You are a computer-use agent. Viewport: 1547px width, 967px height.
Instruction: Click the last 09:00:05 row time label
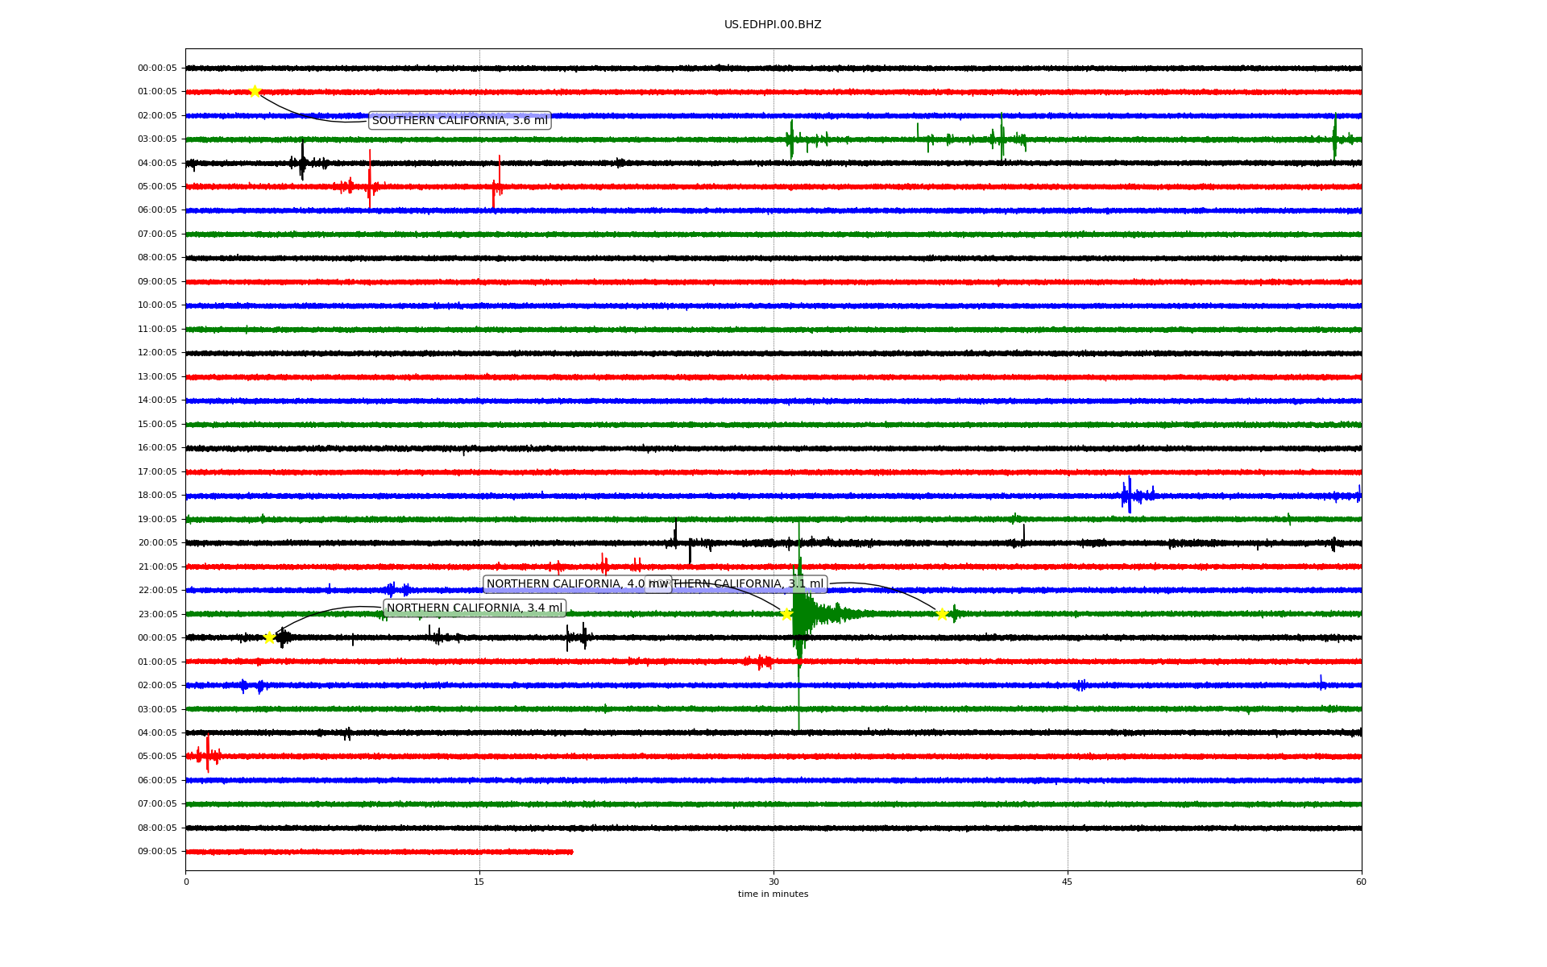(x=157, y=852)
